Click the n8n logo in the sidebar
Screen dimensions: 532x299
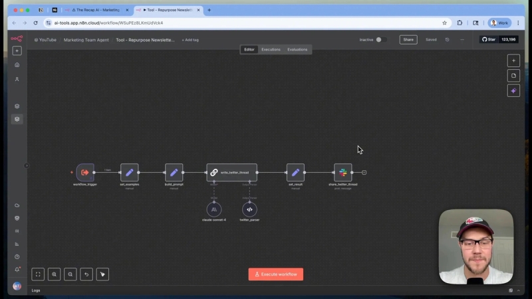click(x=17, y=39)
